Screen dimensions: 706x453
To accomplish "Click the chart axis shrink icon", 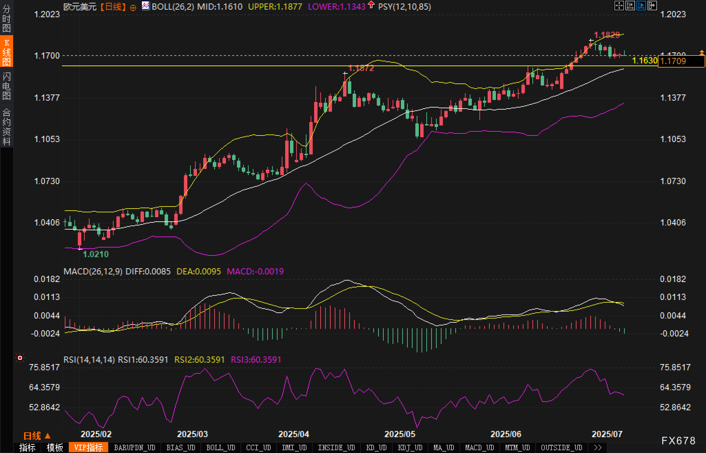I will (630, 6).
